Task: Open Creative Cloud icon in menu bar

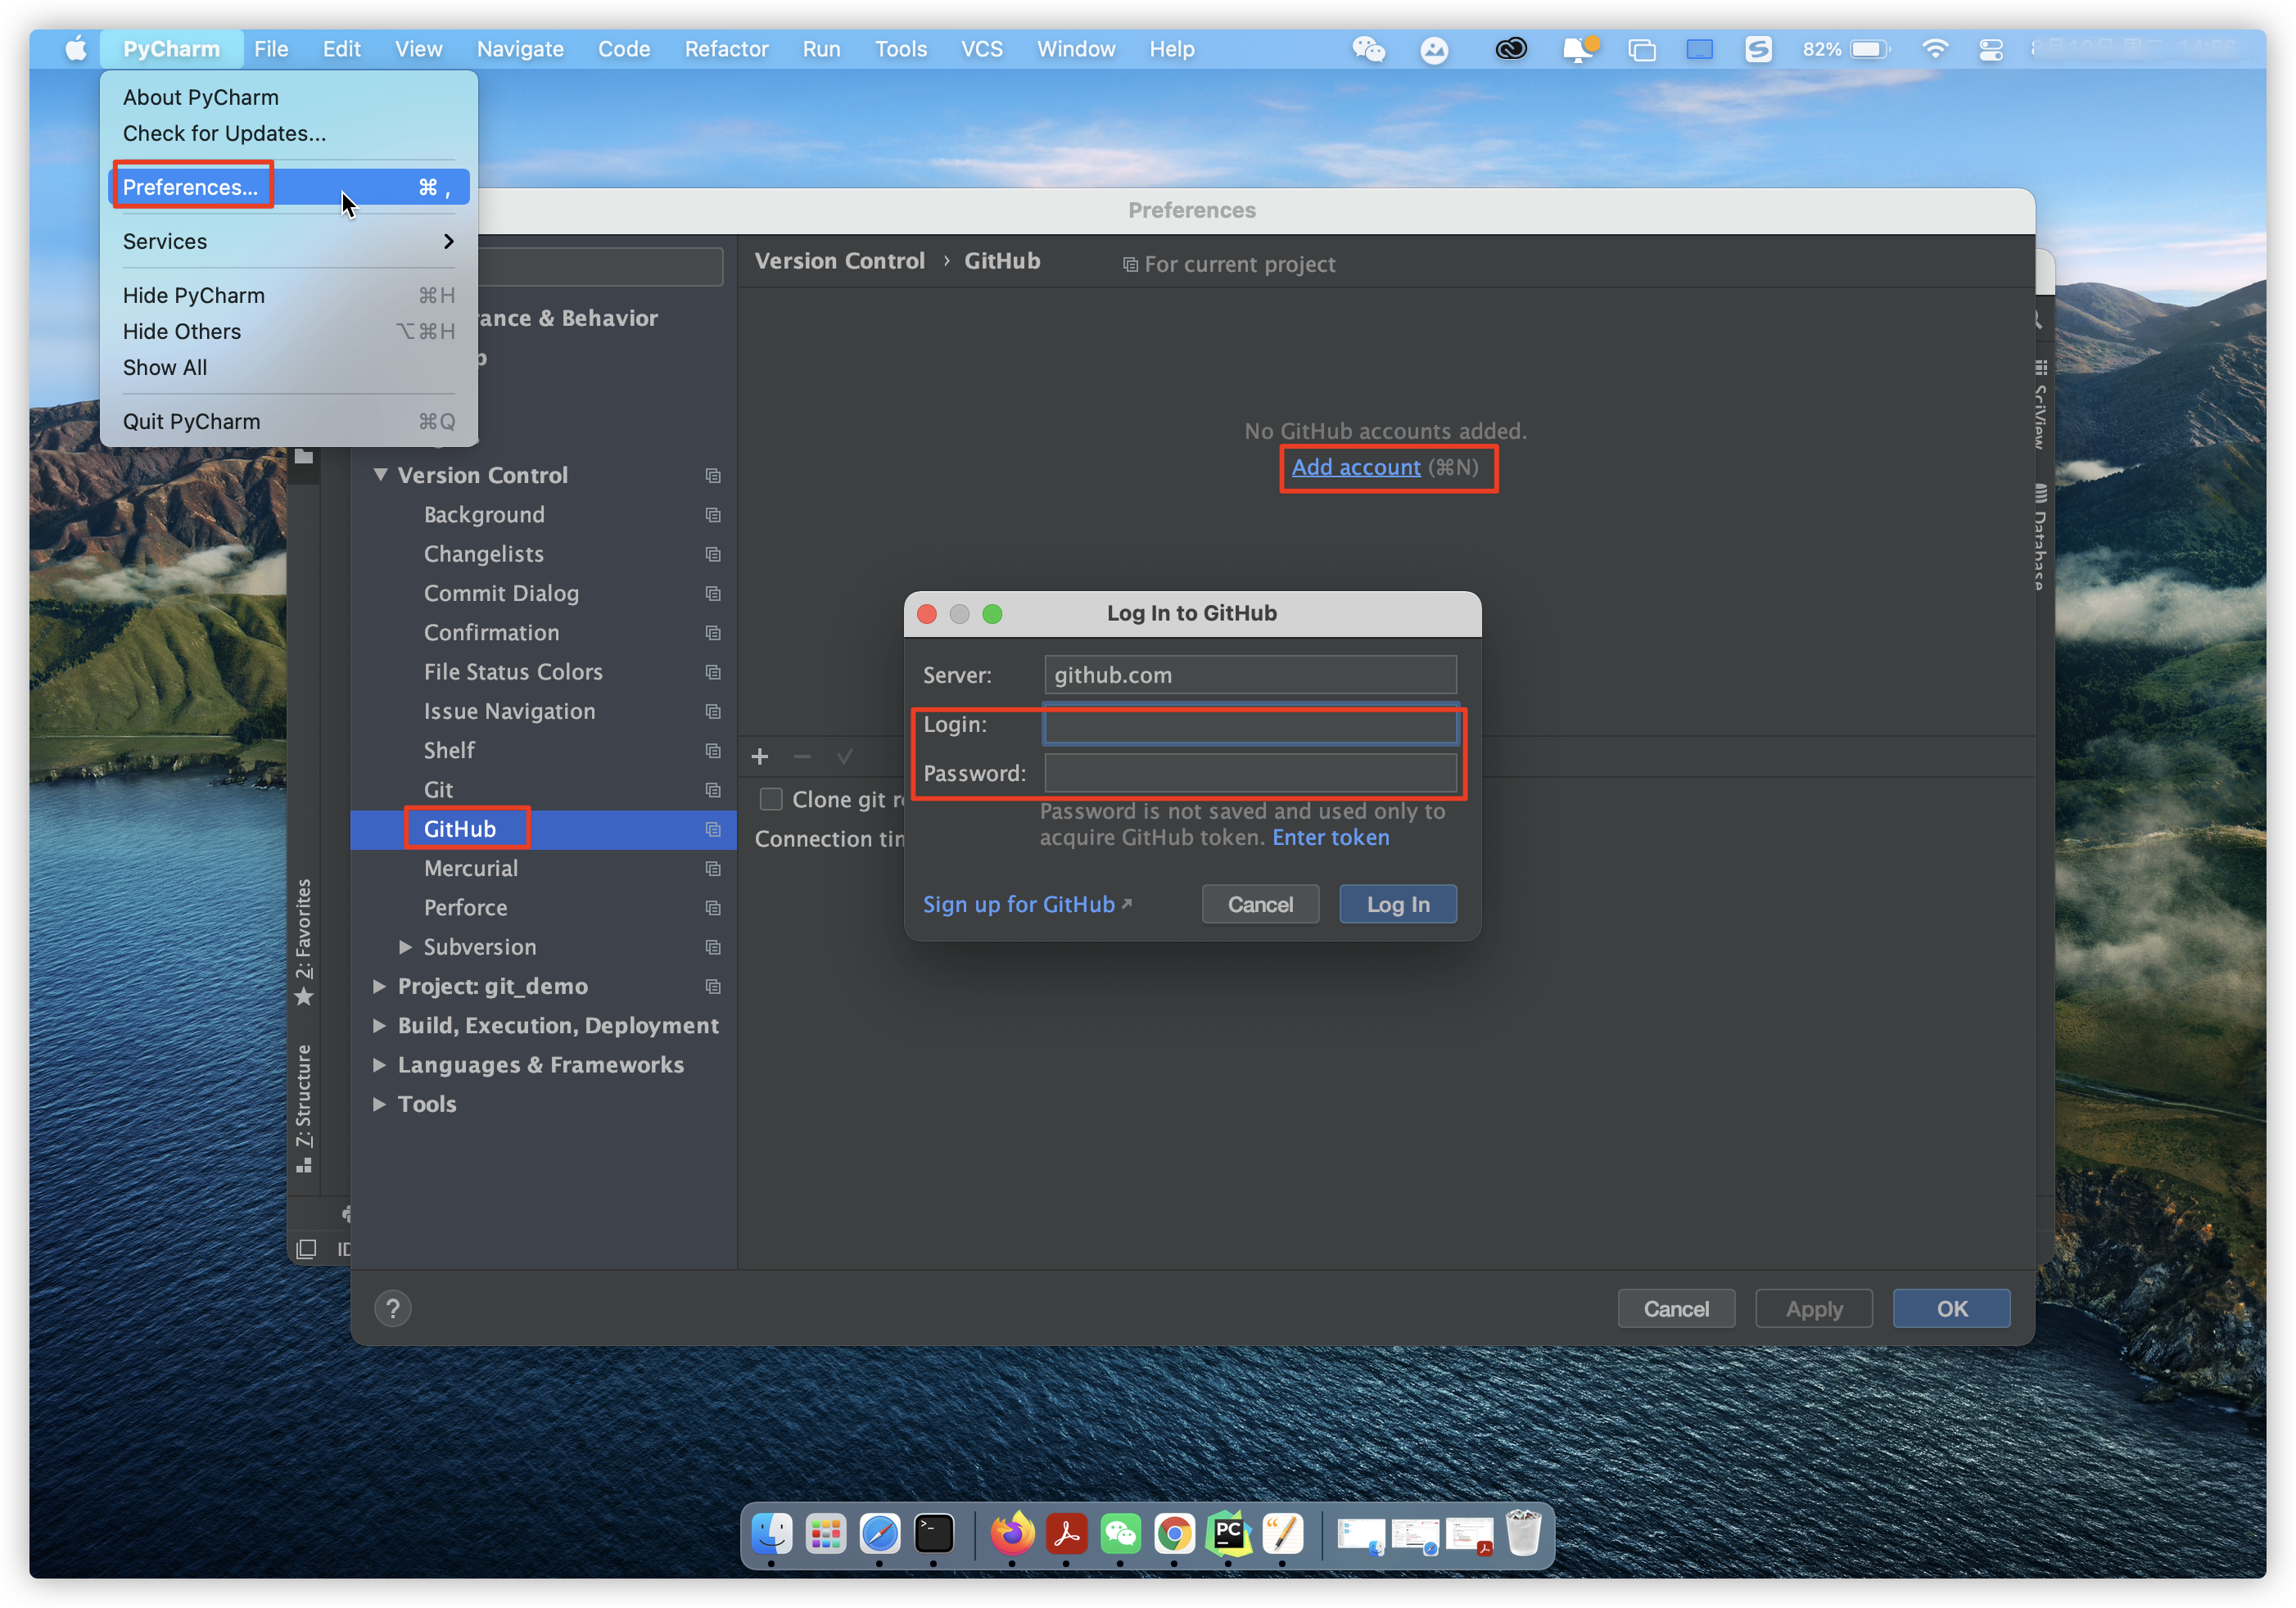Action: 1510,49
